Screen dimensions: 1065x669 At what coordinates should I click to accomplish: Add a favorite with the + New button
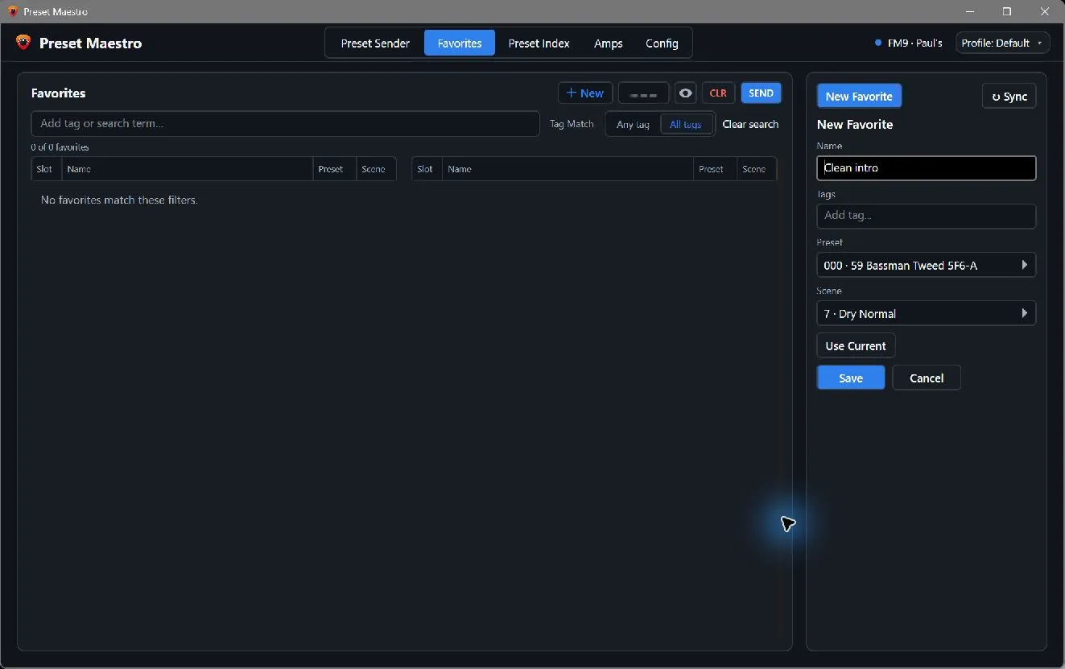585,93
